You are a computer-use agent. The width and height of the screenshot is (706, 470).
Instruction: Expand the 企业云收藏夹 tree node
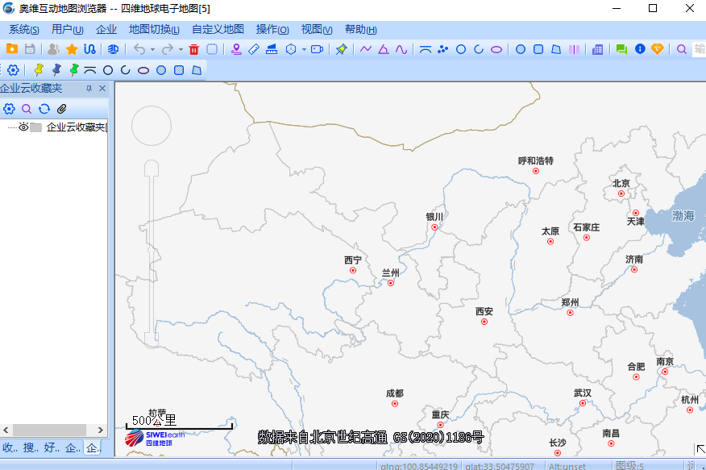[11, 127]
